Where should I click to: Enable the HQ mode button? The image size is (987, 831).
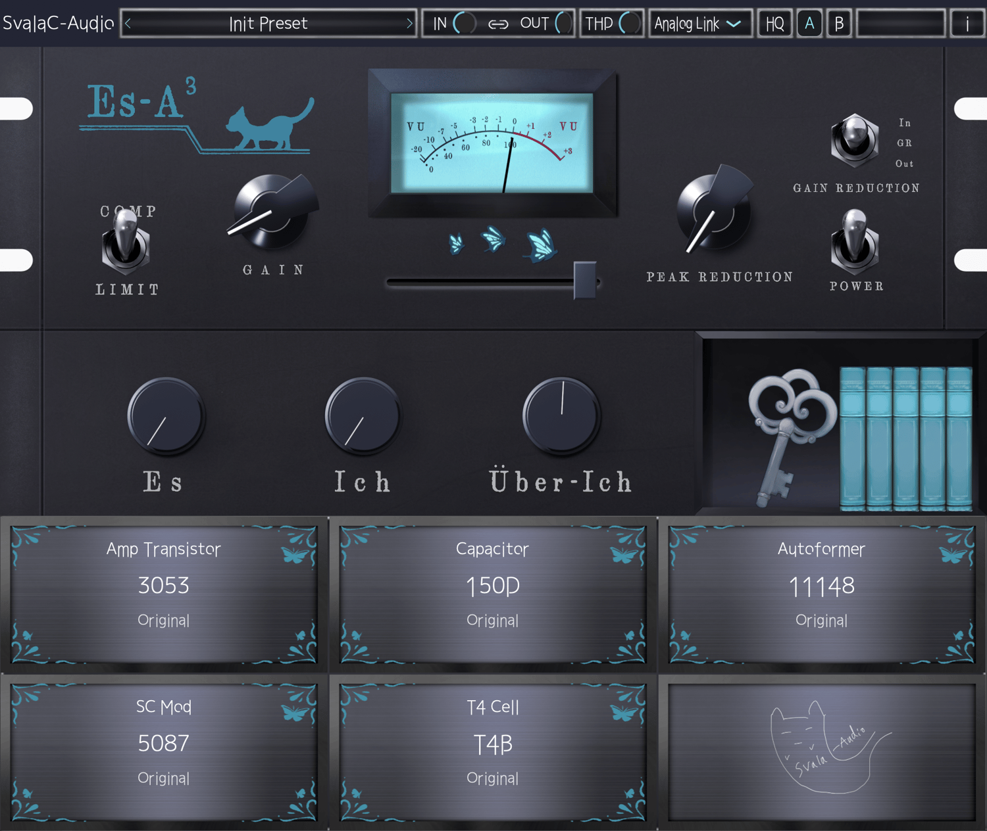774,24
